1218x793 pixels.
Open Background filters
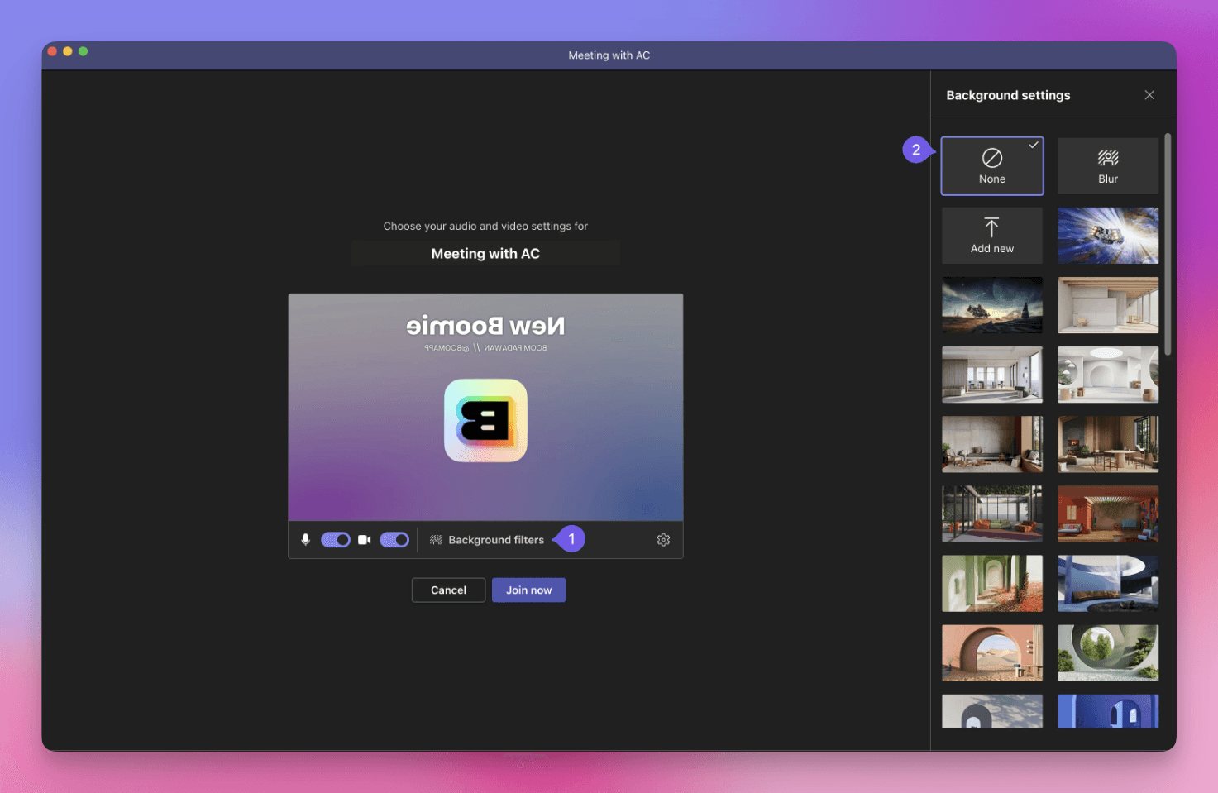(x=487, y=540)
